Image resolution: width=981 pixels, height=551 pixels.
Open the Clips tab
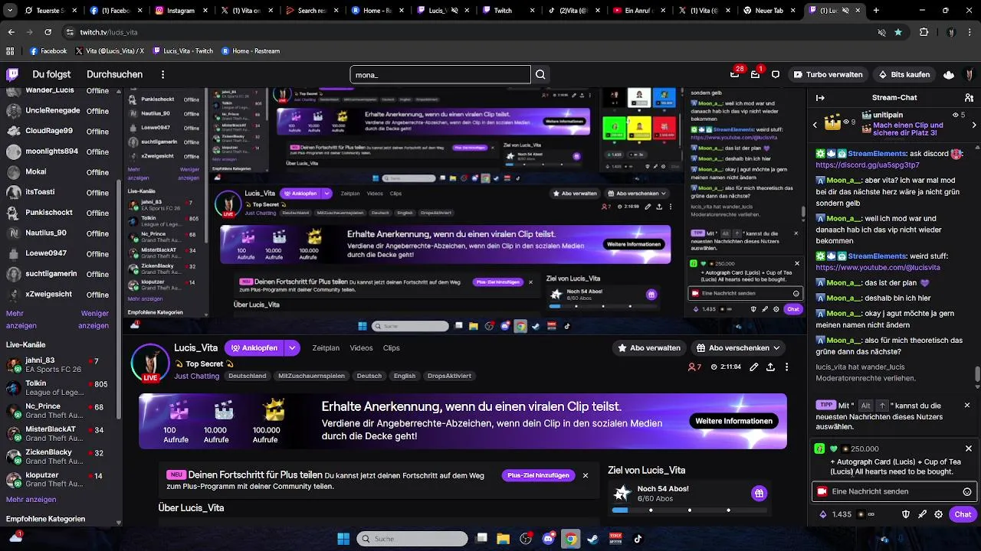pyautogui.click(x=392, y=347)
